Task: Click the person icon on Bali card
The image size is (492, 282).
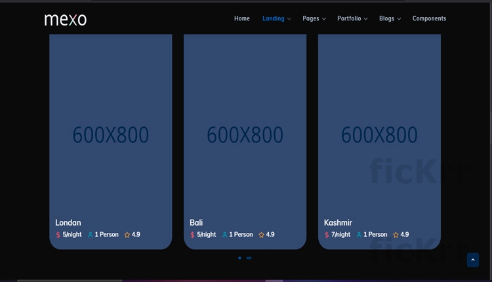Action: point(225,235)
